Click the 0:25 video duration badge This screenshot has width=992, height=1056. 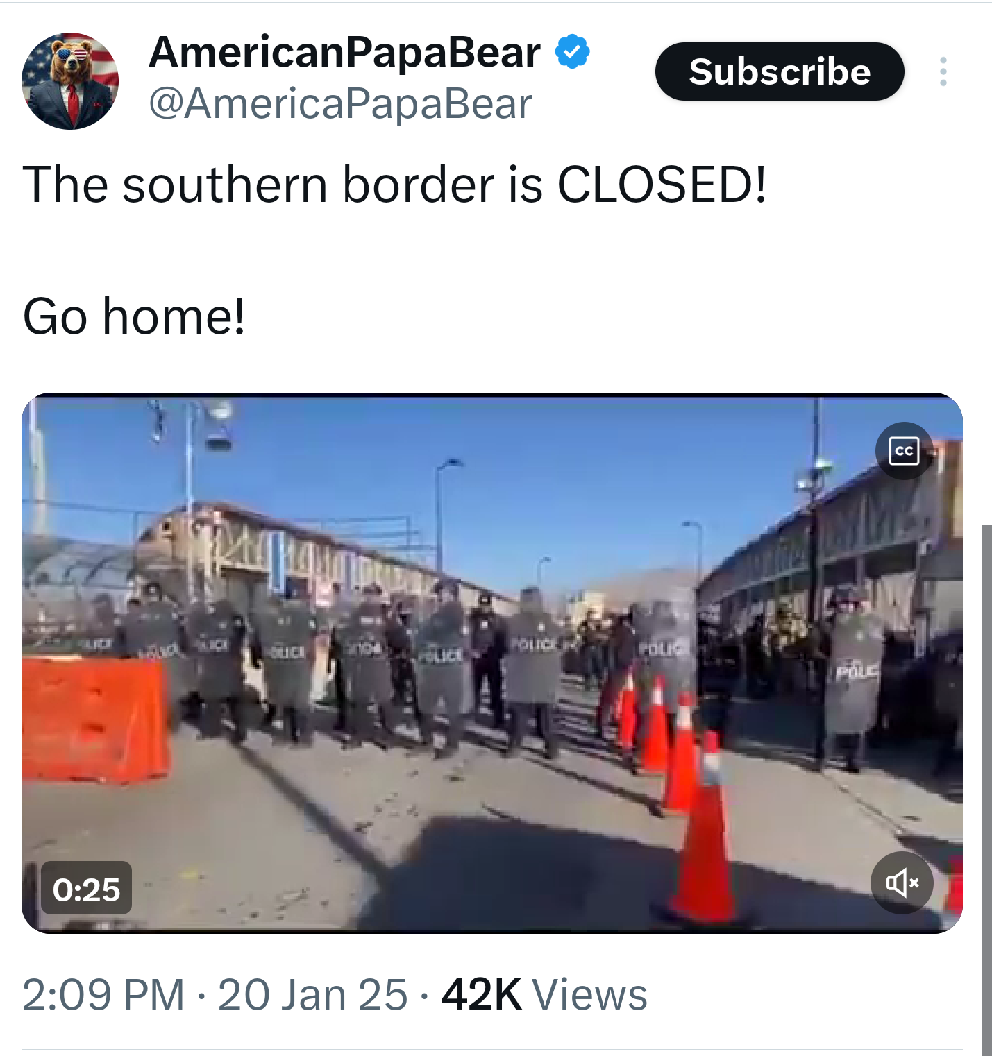point(87,889)
